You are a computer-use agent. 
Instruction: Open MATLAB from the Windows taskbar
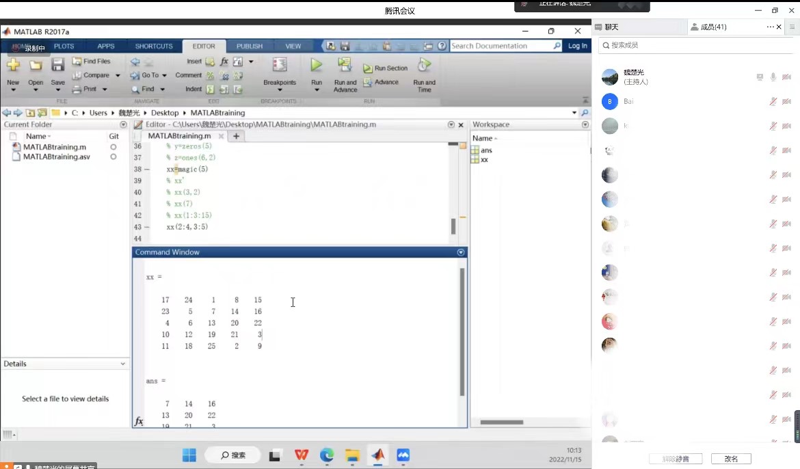click(378, 455)
